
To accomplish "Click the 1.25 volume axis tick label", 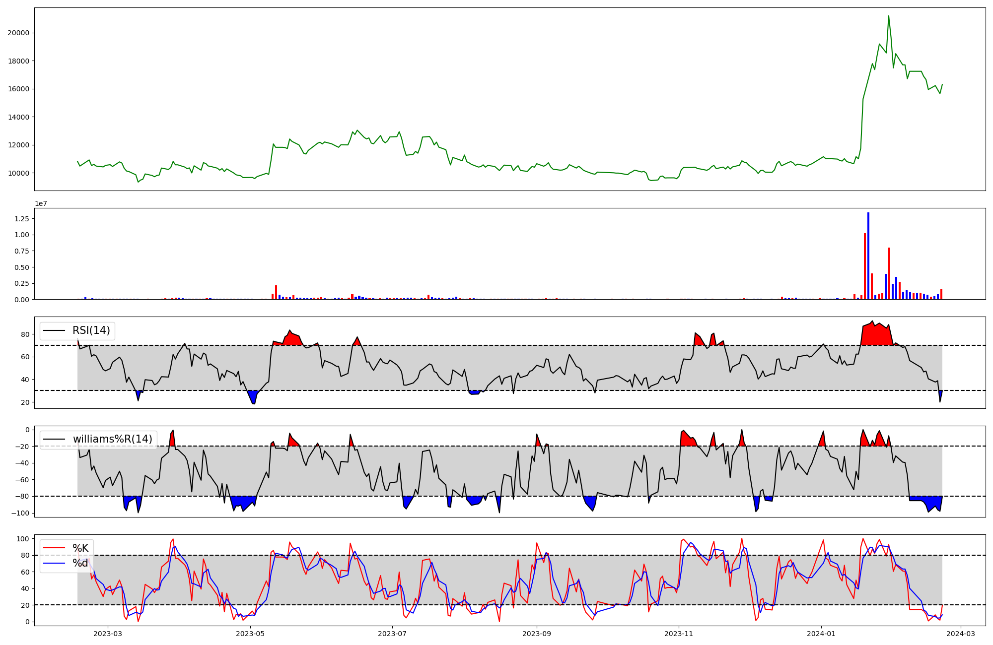I will click(x=22, y=219).
